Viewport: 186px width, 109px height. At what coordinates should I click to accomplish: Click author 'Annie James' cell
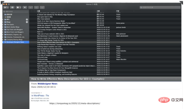(x=120, y=23)
